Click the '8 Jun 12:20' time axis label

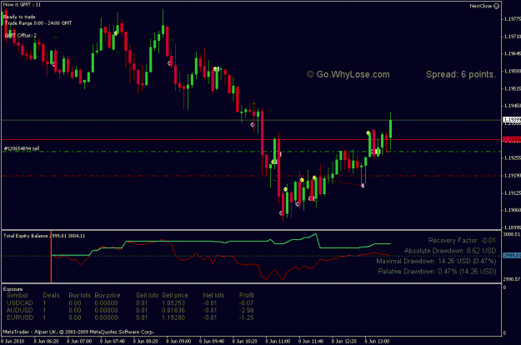(x=344, y=342)
